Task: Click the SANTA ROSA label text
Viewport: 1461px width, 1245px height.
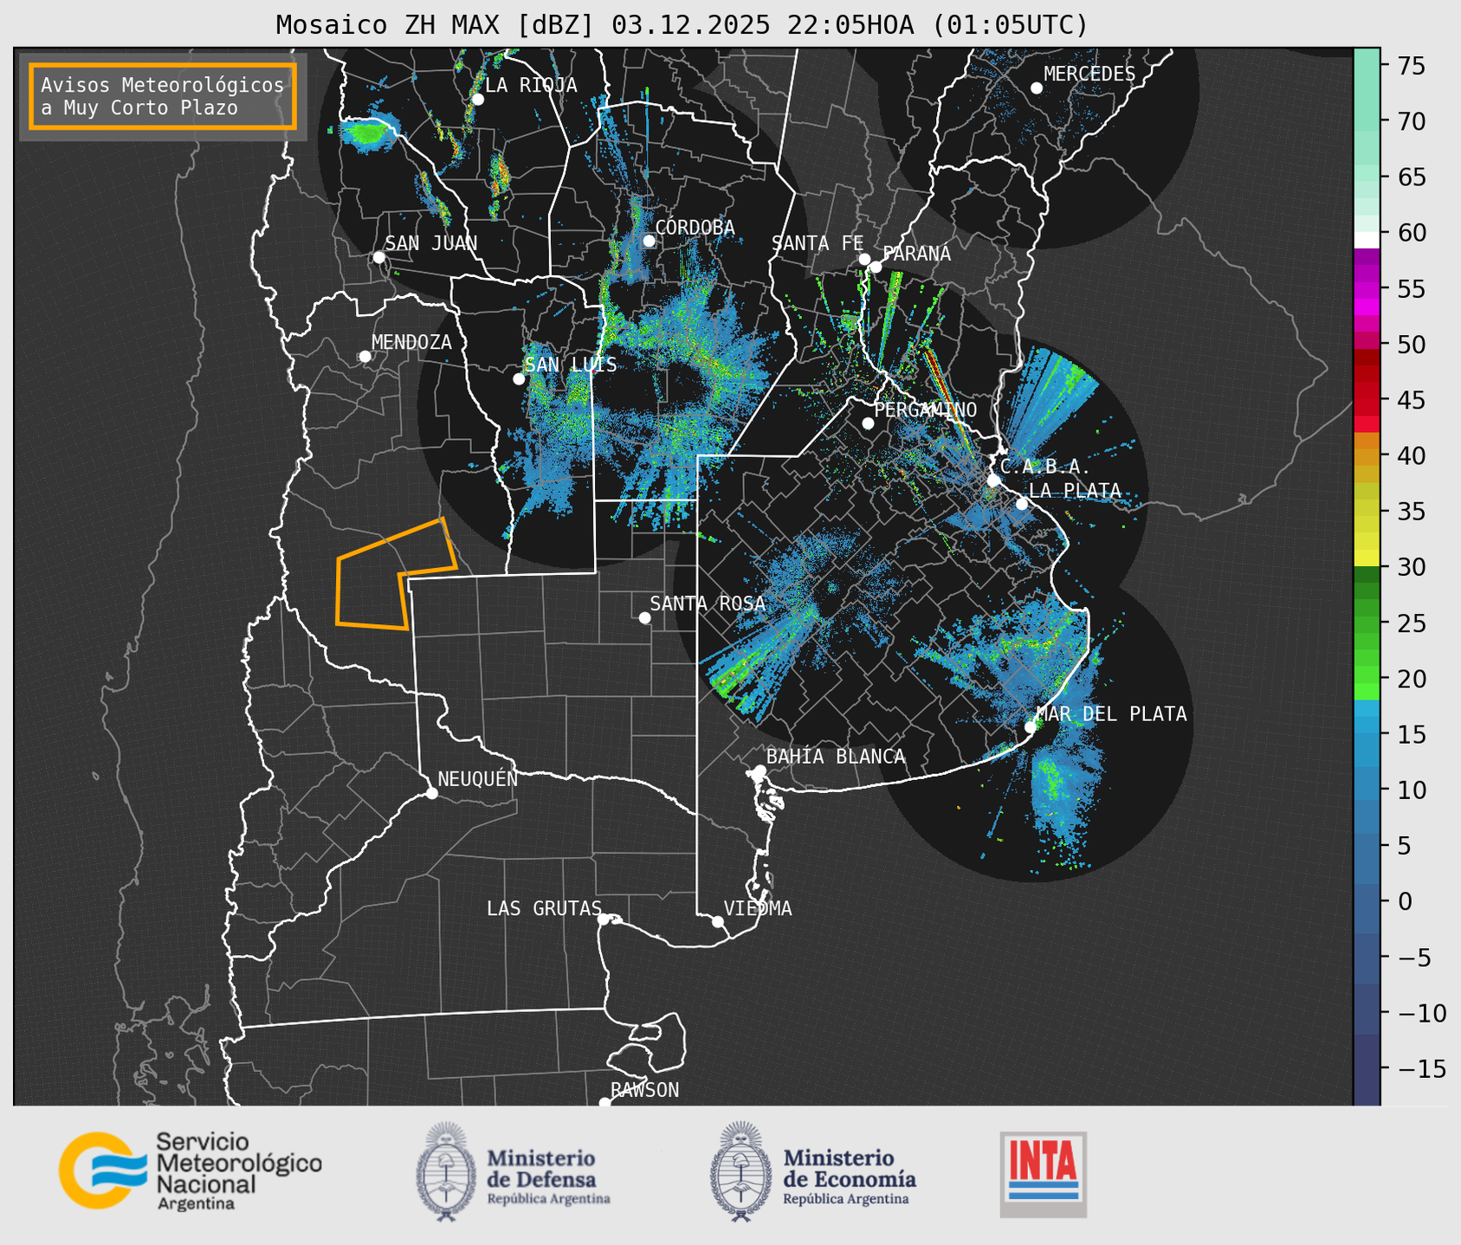Action: 708,603
